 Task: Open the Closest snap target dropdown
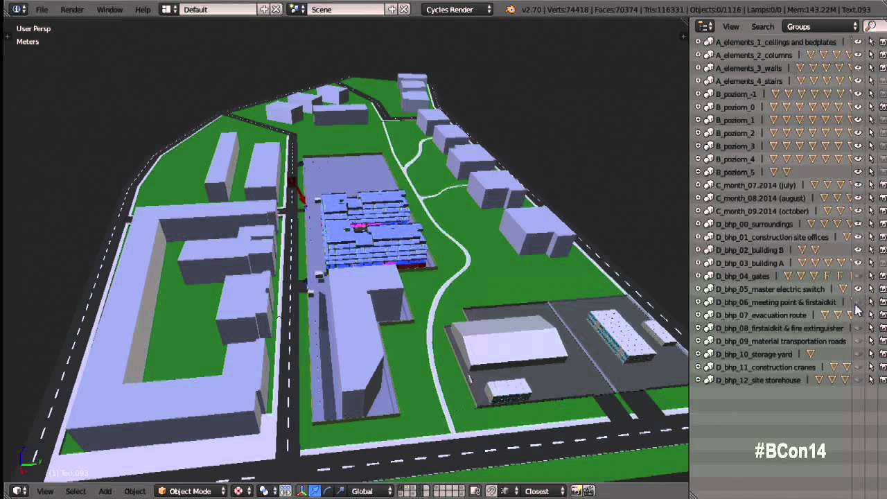point(545,491)
